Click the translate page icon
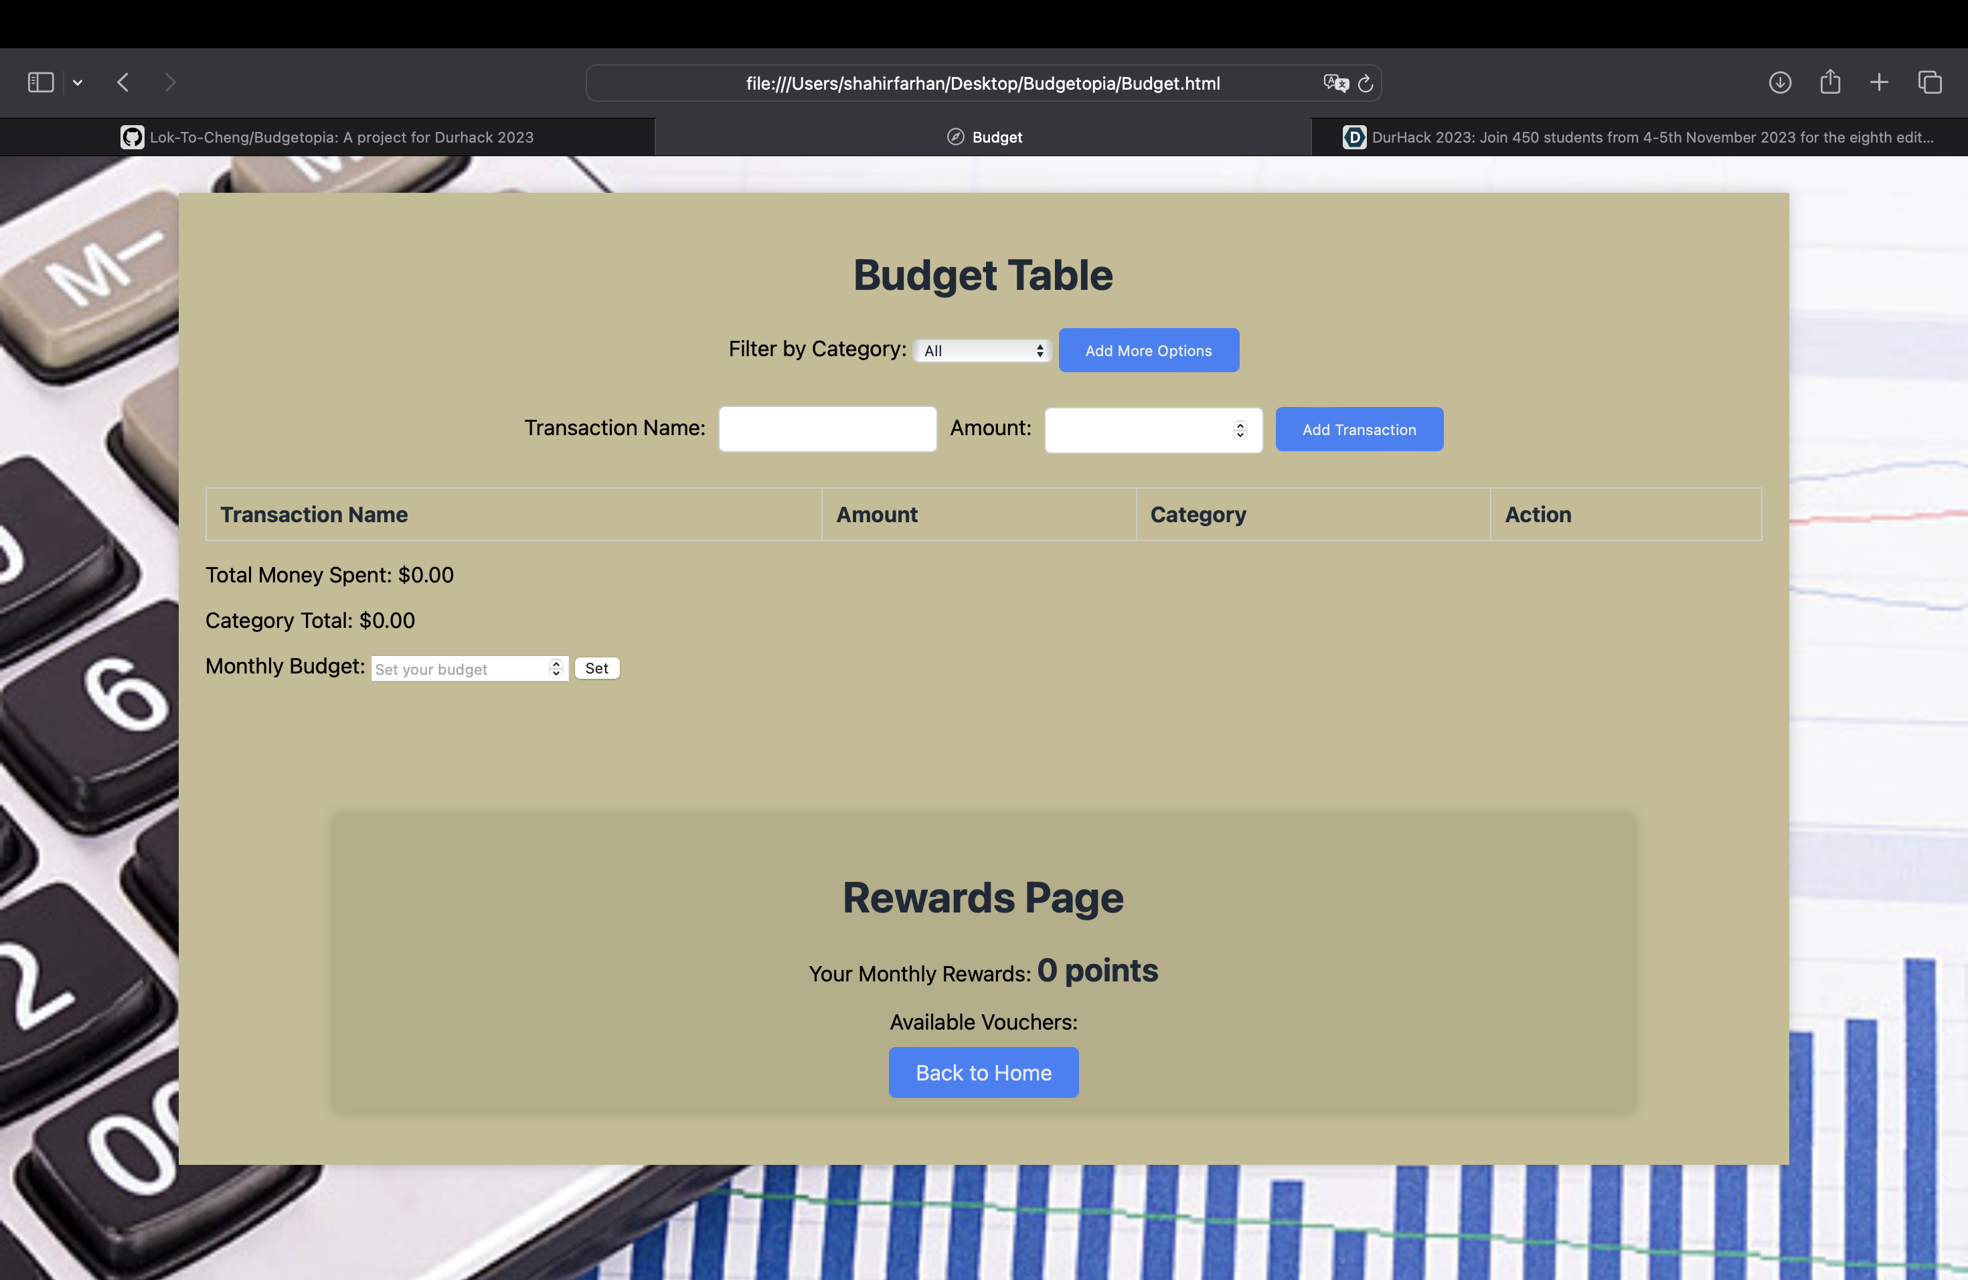This screenshot has width=1968, height=1280. coord(1335,83)
